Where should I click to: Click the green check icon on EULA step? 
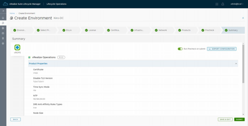[64, 30]
